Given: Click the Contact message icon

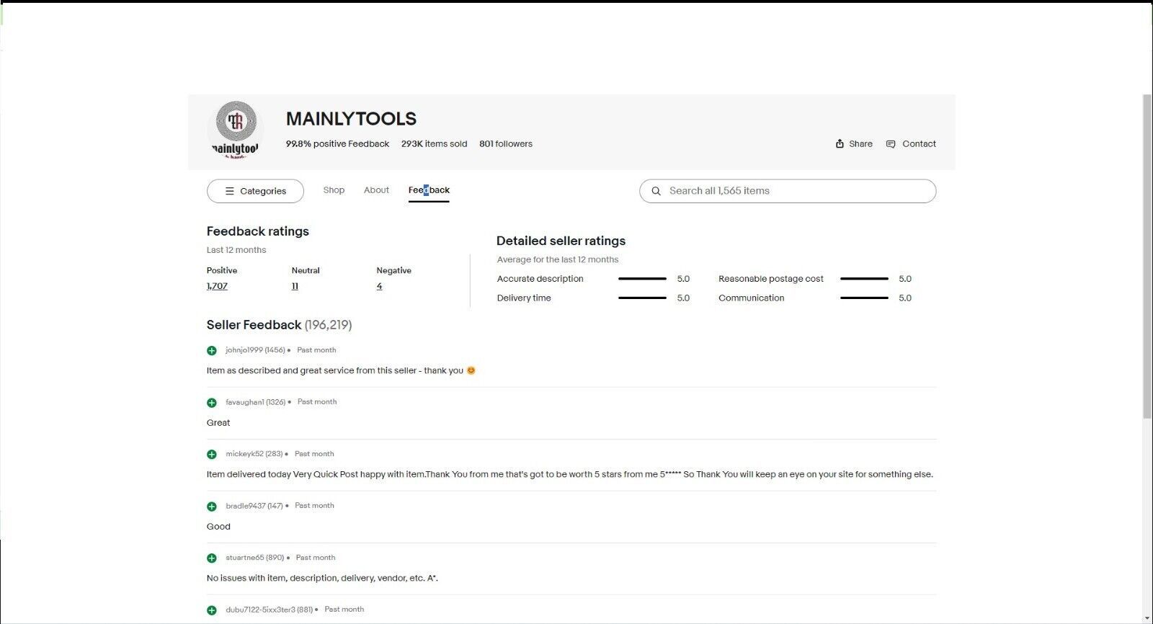Looking at the screenshot, I should pyautogui.click(x=891, y=144).
